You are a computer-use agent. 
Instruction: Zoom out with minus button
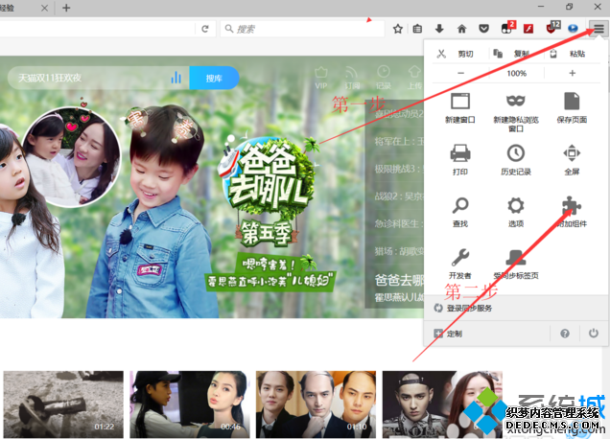[460, 73]
